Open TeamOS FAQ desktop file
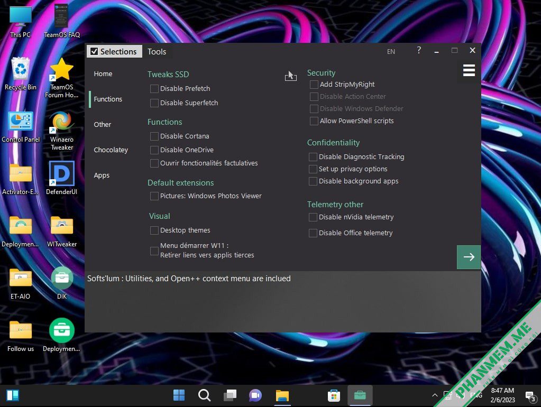The image size is (541, 407). (62, 21)
